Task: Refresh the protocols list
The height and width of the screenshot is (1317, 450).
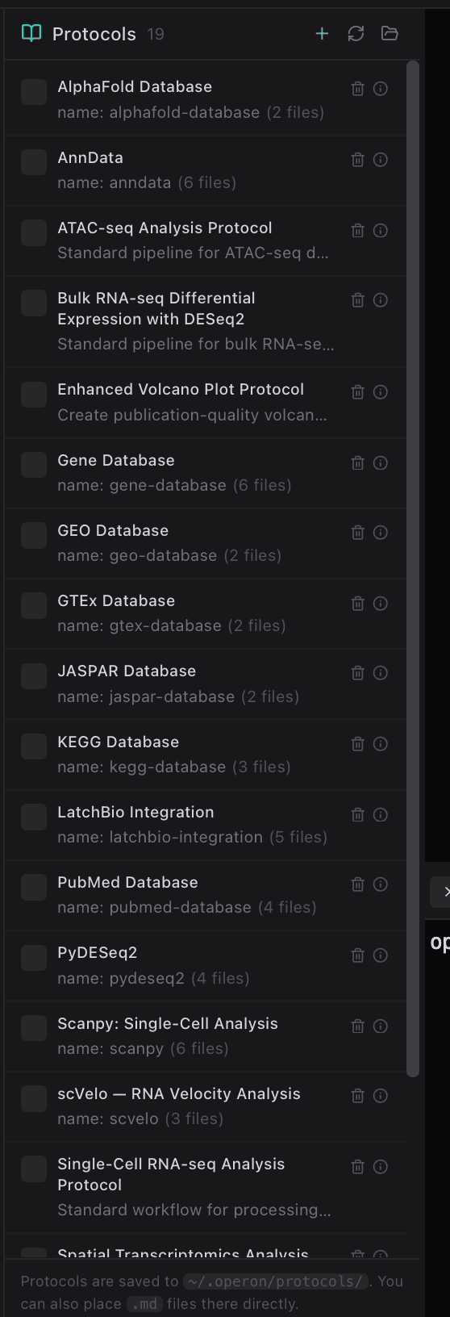Action: 356,34
